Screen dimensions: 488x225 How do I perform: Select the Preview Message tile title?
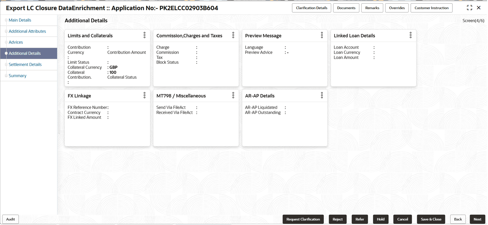pos(263,36)
